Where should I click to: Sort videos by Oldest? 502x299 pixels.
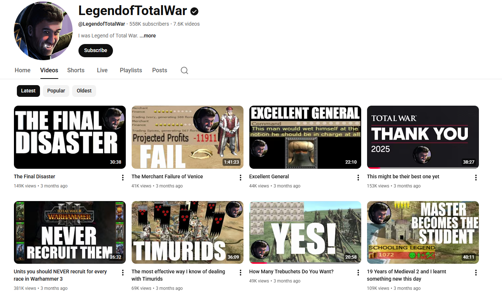point(84,91)
